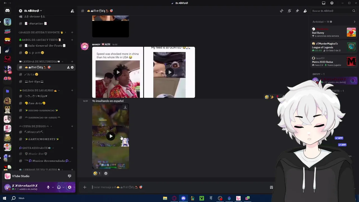359x202 pixels.
Task: Download the Yo insultando video attachment
Action: pyautogui.click(x=125, y=107)
